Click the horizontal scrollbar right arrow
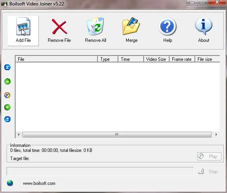 (x=216, y=134)
